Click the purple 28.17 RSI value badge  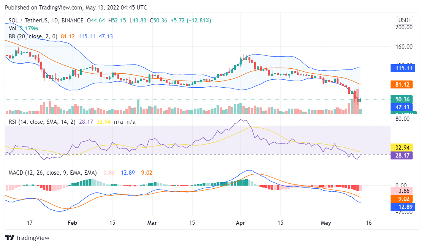coord(402,155)
